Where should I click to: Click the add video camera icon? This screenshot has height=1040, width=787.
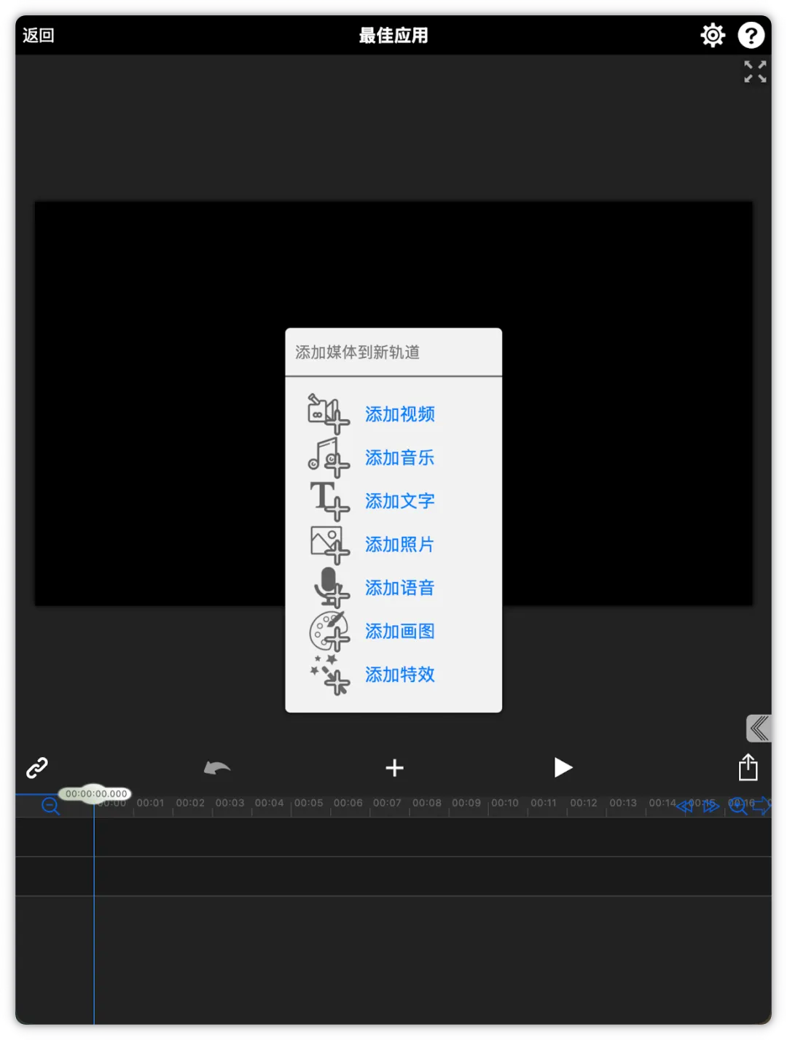coord(328,414)
